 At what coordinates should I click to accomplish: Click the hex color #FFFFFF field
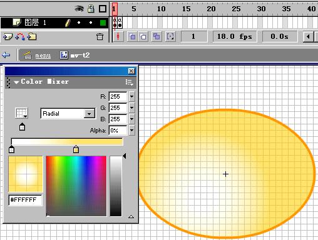[x=25, y=200]
